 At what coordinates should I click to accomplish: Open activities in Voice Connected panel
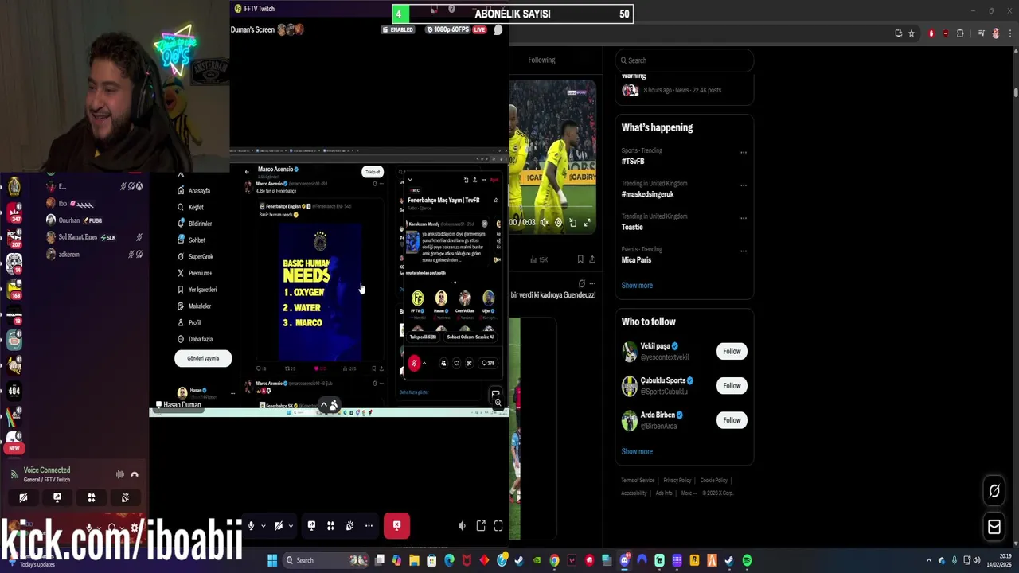(91, 497)
